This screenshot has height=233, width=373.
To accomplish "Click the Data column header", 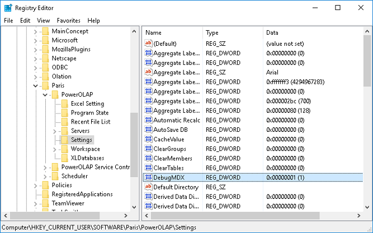I will [x=313, y=32].
